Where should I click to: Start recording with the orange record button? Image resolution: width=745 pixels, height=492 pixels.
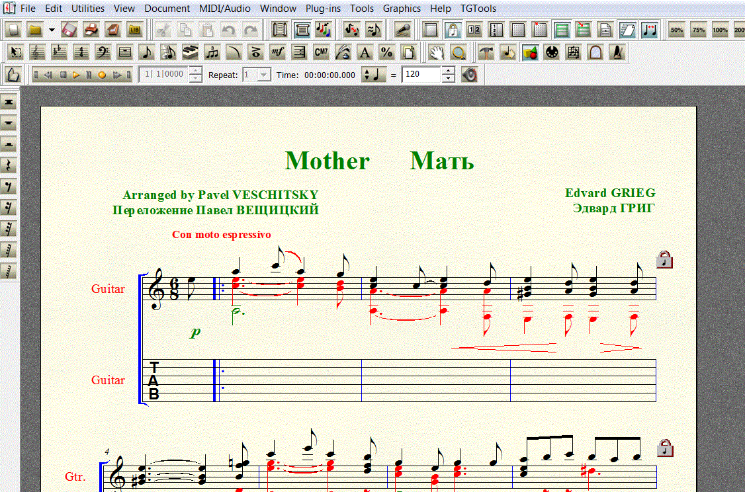[x=102, y=75]
